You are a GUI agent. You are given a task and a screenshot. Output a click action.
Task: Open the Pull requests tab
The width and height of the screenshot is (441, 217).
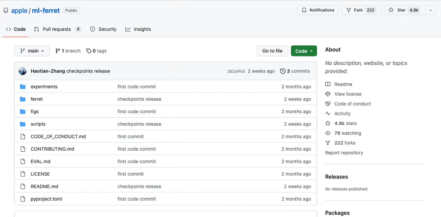point(58,29)
